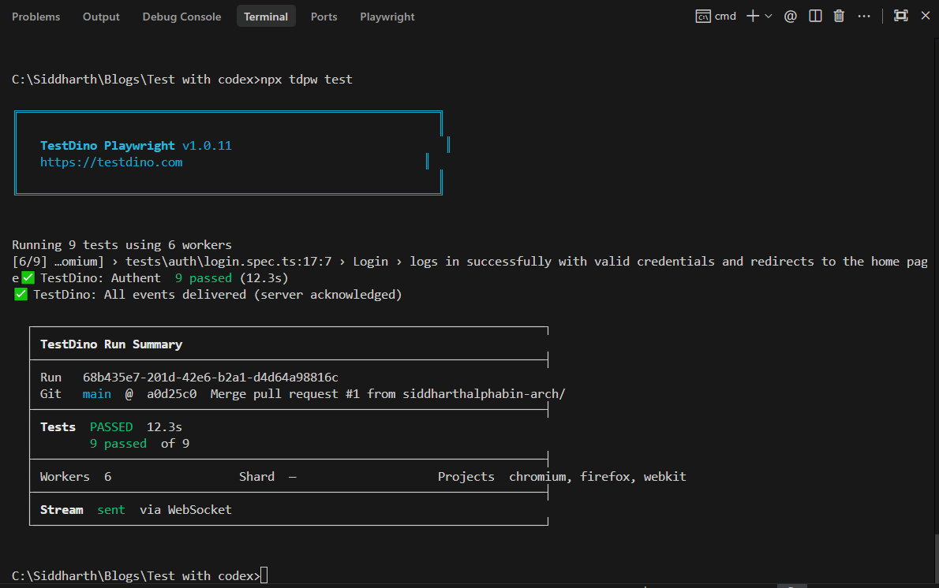Open the launch profile dropdown chevron
This screenshot has width=939, height=588.
click(769, 16)
